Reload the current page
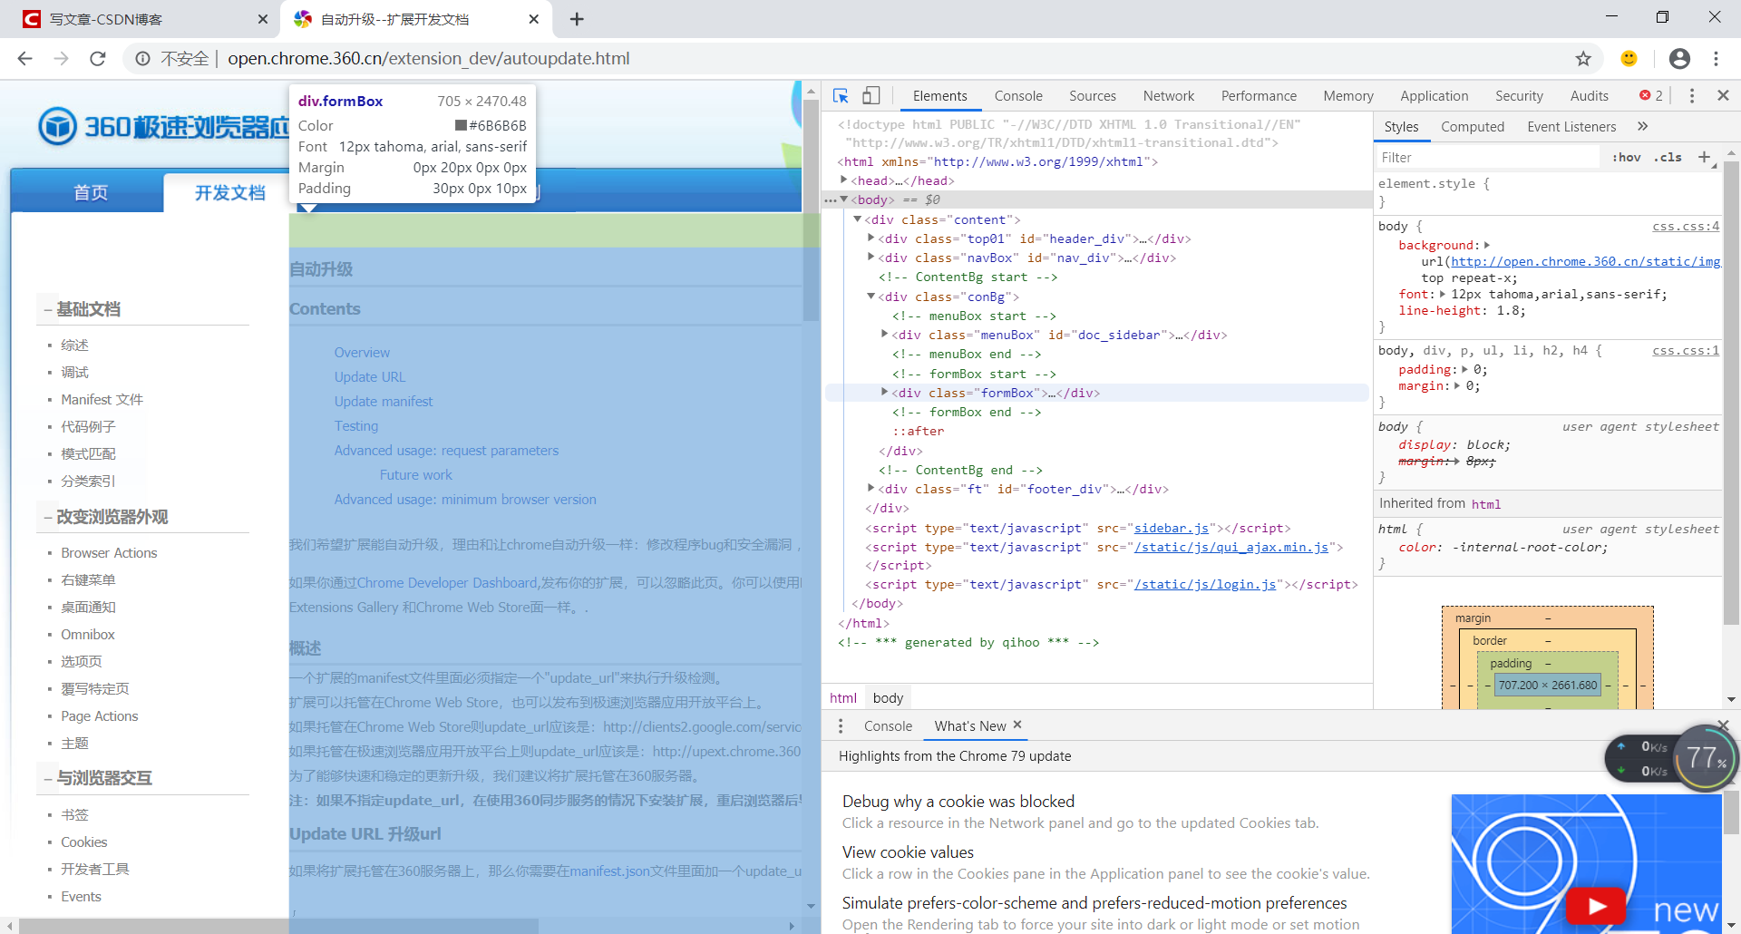Image resolution: width=1741 pixels, height=934 pixels. pos(98,58)
